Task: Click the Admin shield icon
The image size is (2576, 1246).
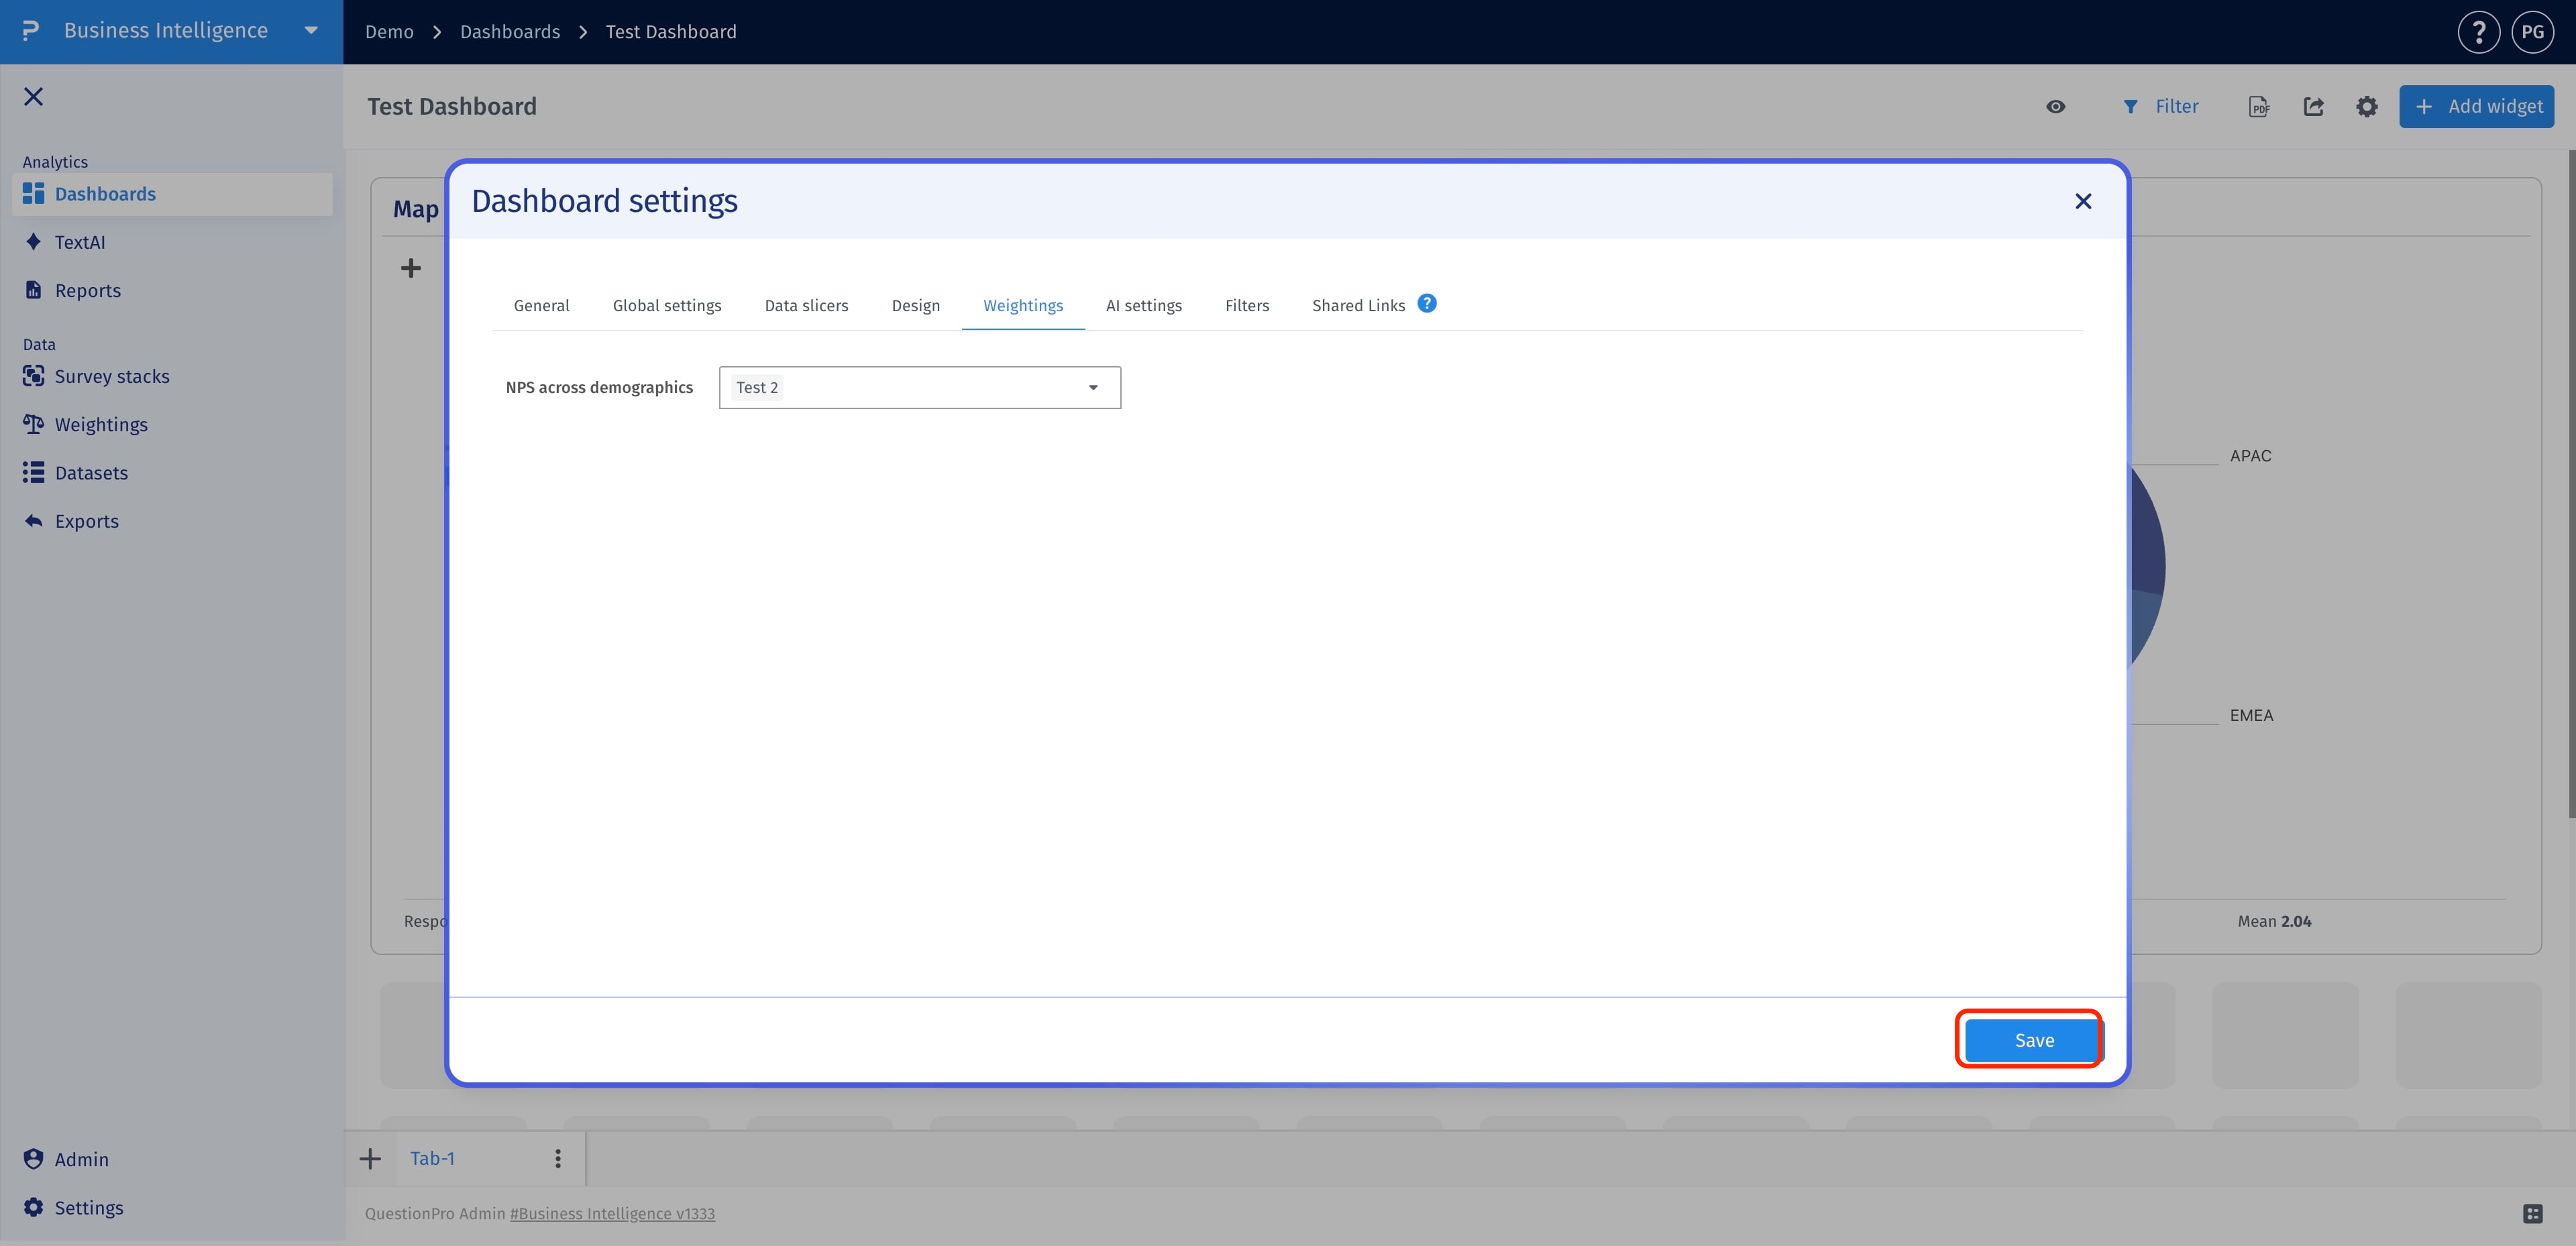Action: pos(33,1158)
